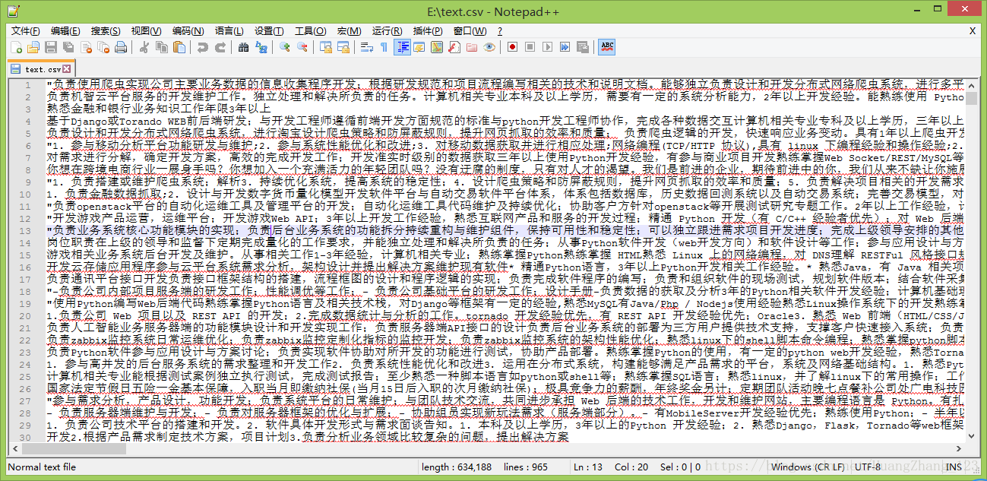Toggle word wrap in toolbar
The width and height of the screenshot is (987, 481).
coord(367,47)
